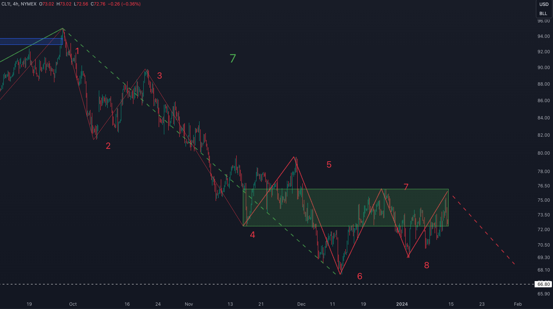Image resolution: width=553 pixels, height=309 pixels.
Task: Select the red wave label 4
Action: pyautogui.click(x=252, y=235)
